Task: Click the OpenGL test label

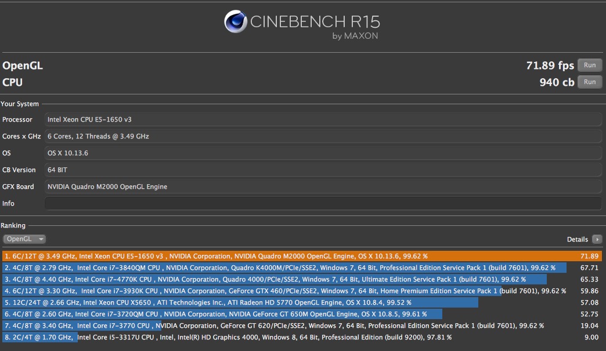Action: click(x=23, y=65)
